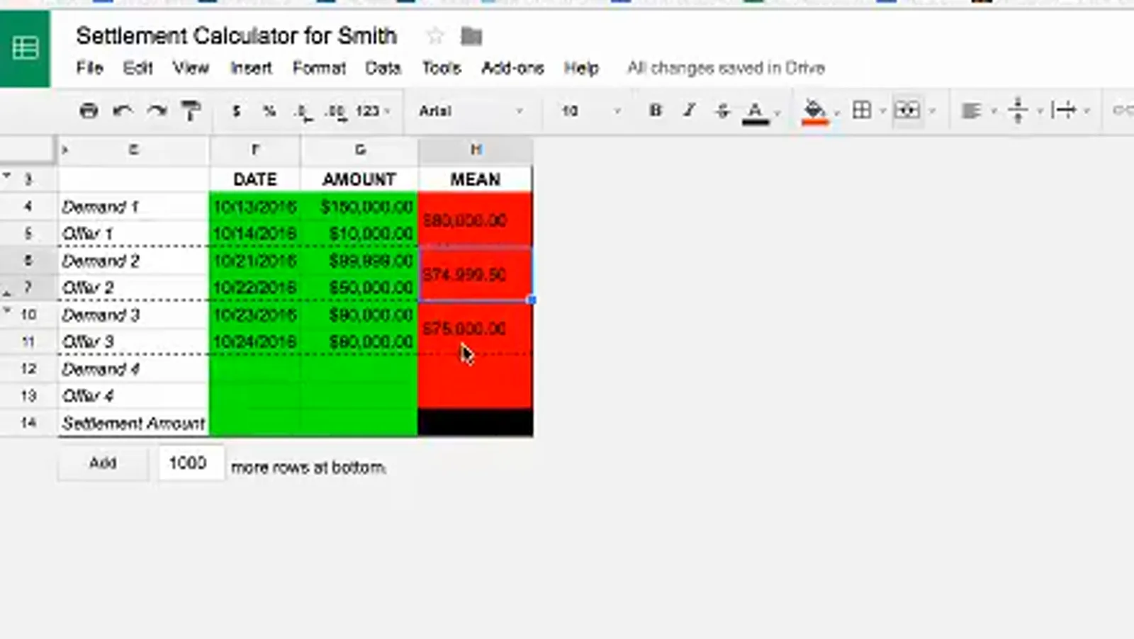This screenshot has height=639, width=1134.
Task: Open the text color picker
Action: click(756, 111)
